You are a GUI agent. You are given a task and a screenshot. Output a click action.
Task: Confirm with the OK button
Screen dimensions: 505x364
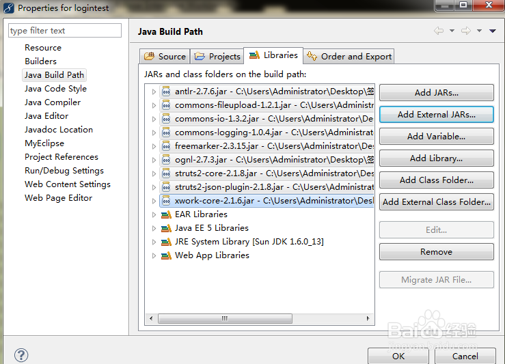point(398,356)
